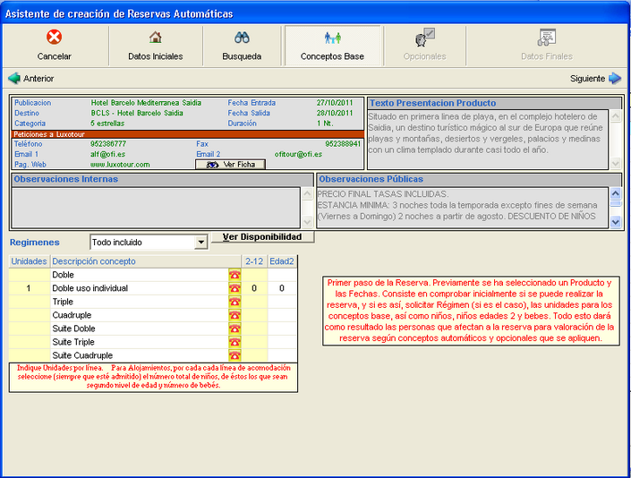
Task: Click the phone icon for Triple
Action: pos(234,302)
